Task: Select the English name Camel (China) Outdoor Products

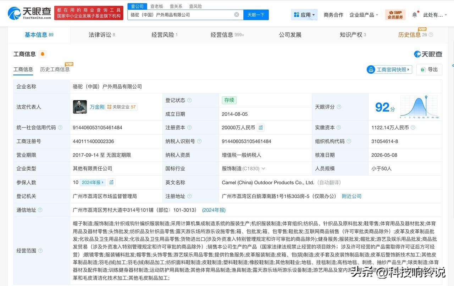Action: point(268,183)
